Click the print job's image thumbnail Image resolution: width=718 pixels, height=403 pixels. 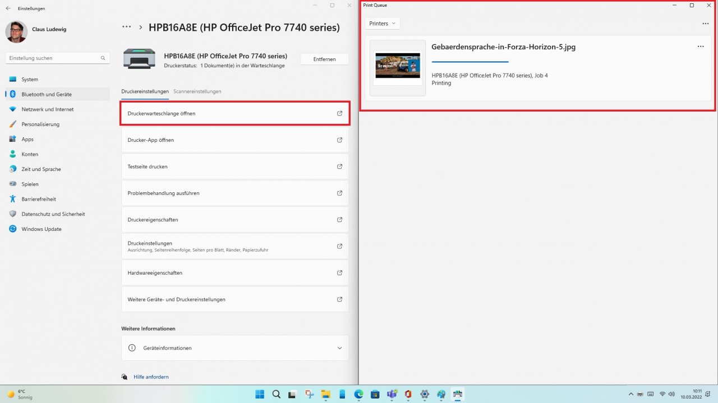[398, 68]
